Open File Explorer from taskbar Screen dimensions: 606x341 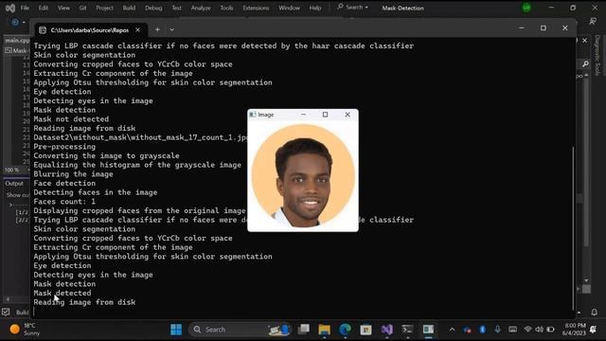(324, 330)
